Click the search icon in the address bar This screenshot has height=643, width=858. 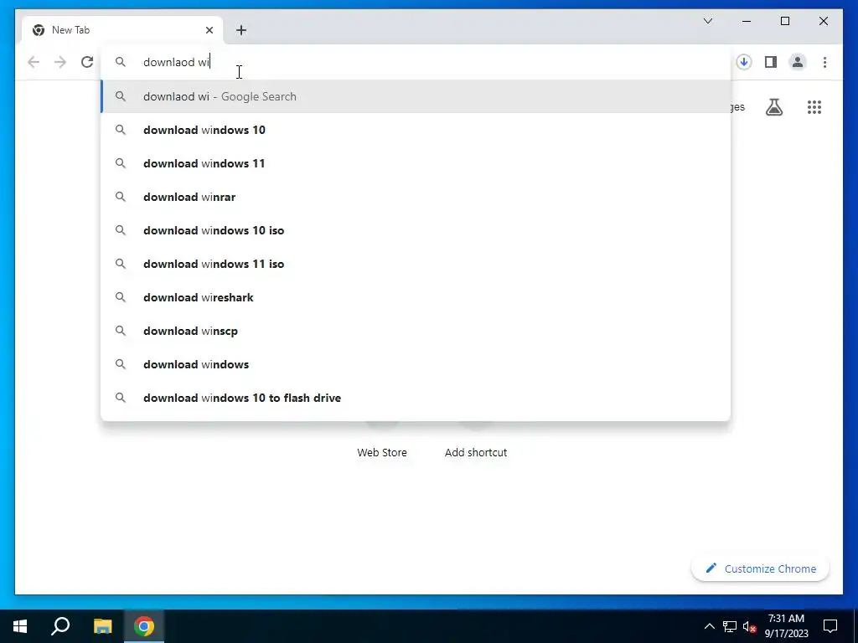click(121, 62)
